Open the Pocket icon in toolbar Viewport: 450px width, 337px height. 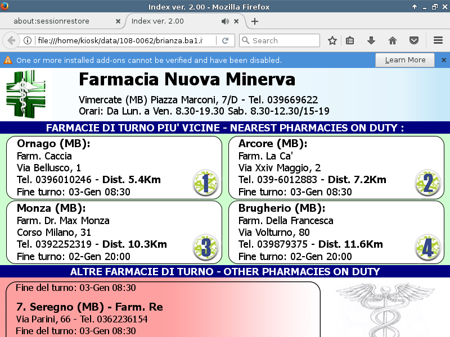coord(413,40)
